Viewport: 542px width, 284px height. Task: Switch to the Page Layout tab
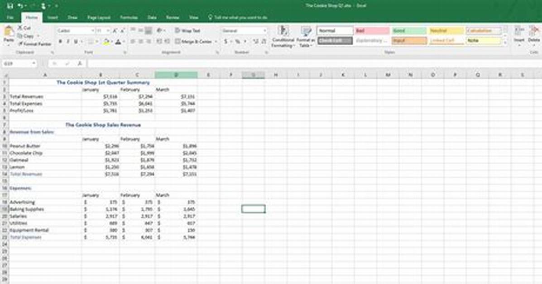(x=99, y=17)
